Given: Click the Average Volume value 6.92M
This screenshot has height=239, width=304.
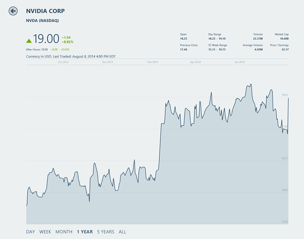Looking at the screenshot, I should (258, 49).
